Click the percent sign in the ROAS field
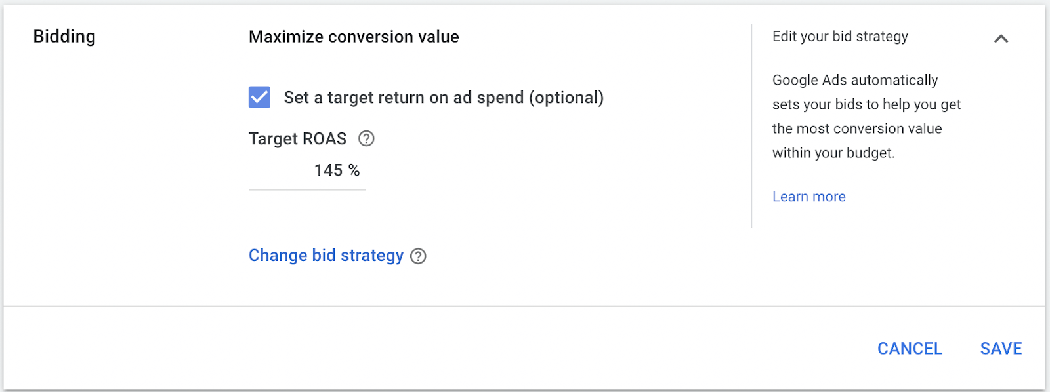The height and width of the screenshot is (392, 1050). (x=354, y=170)
